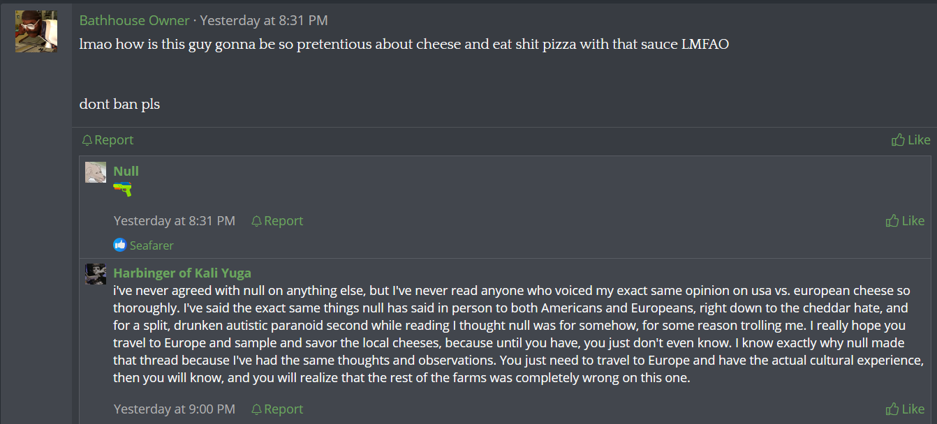Click bell icon next to Null's Report
Viewport: 937px width, 424px height.
click(256, 221)
